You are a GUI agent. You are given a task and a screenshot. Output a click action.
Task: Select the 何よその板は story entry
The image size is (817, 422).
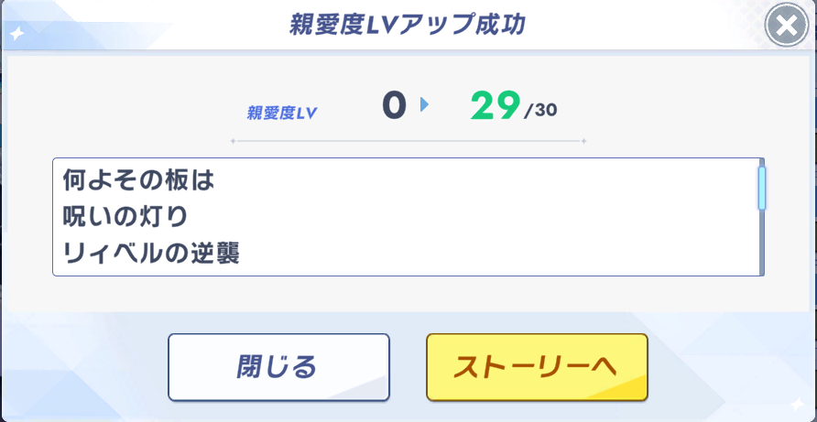[x=137, y=180]
